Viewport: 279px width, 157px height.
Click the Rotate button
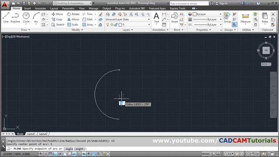click(73, 14)
